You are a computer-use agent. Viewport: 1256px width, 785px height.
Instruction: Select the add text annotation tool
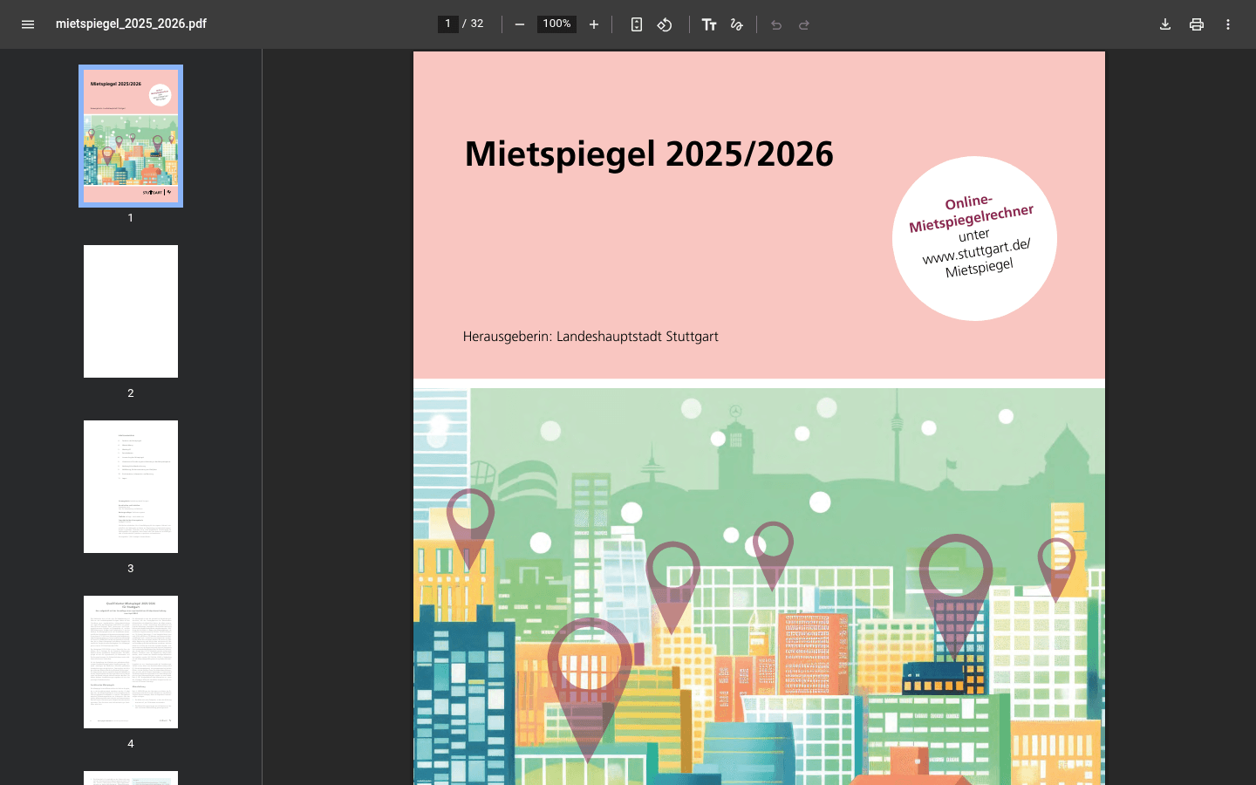click(709, 24)
